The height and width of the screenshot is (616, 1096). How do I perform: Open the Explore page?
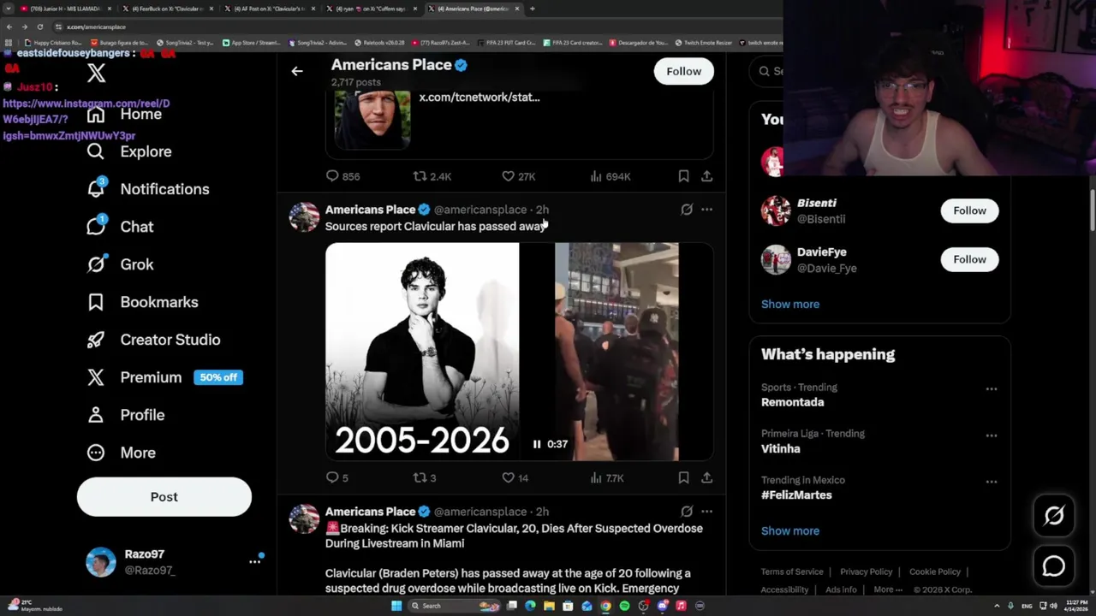click(128, 151)
